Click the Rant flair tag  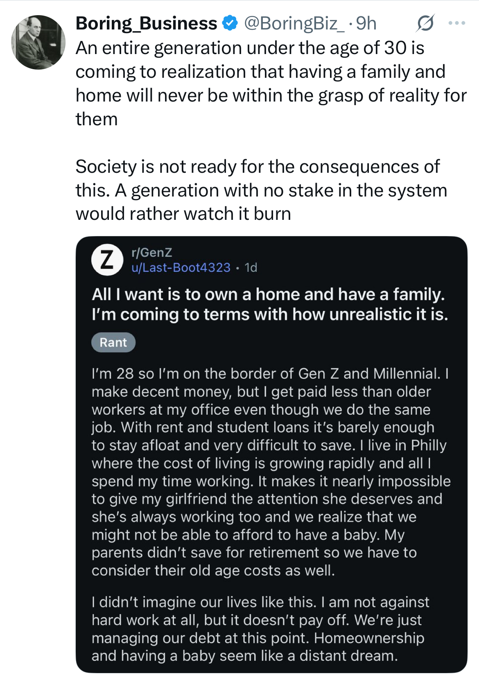tap(113, 342)
